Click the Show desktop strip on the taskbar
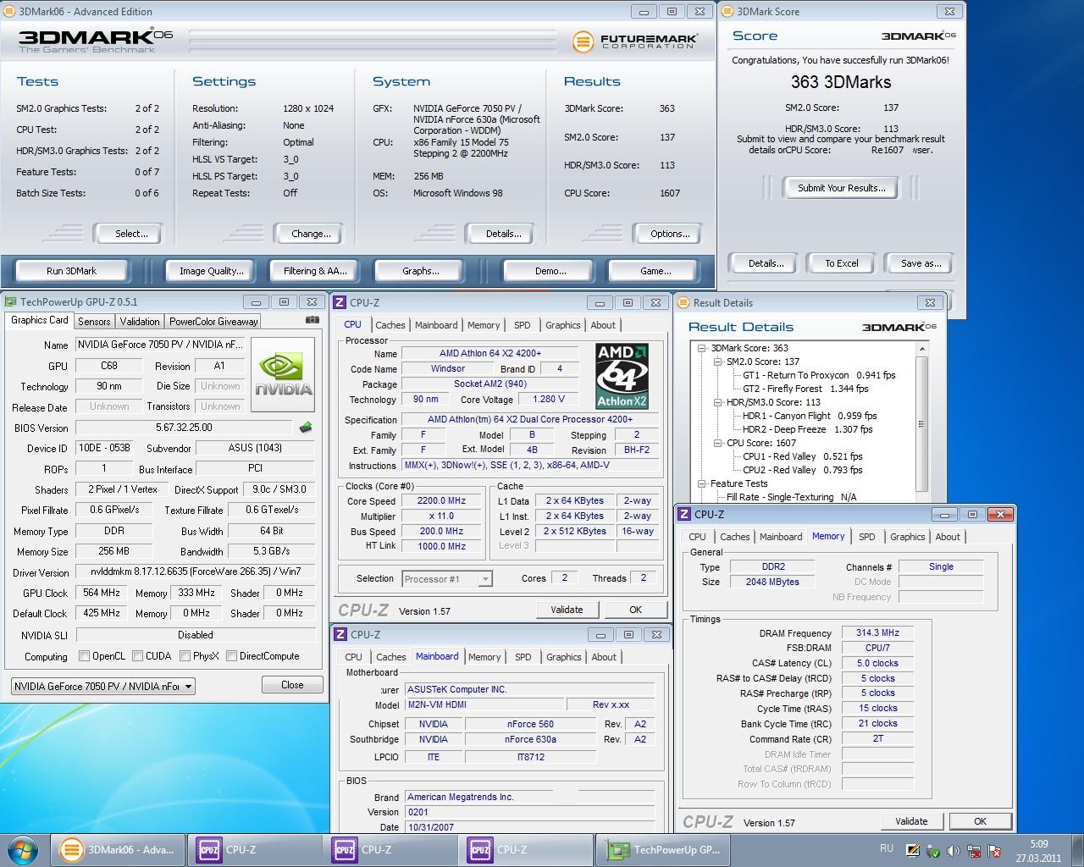The width and height of the screenshot is (1084, 867). click(x=1079, y=850)
